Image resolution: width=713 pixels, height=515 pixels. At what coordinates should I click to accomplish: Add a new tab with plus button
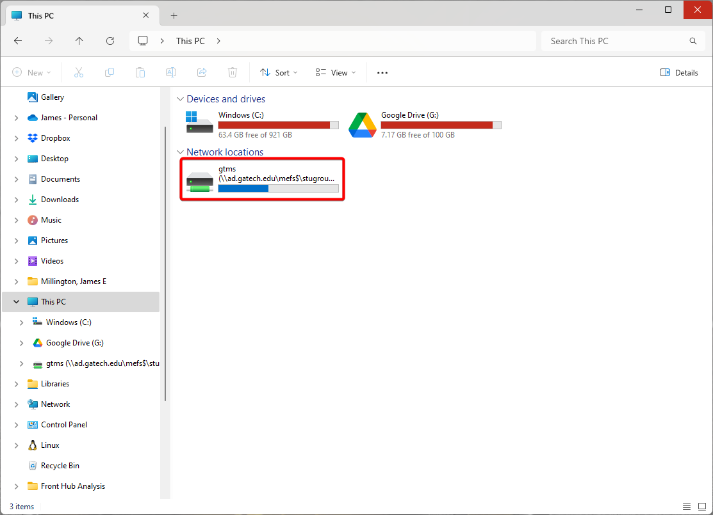pos(174,15)
